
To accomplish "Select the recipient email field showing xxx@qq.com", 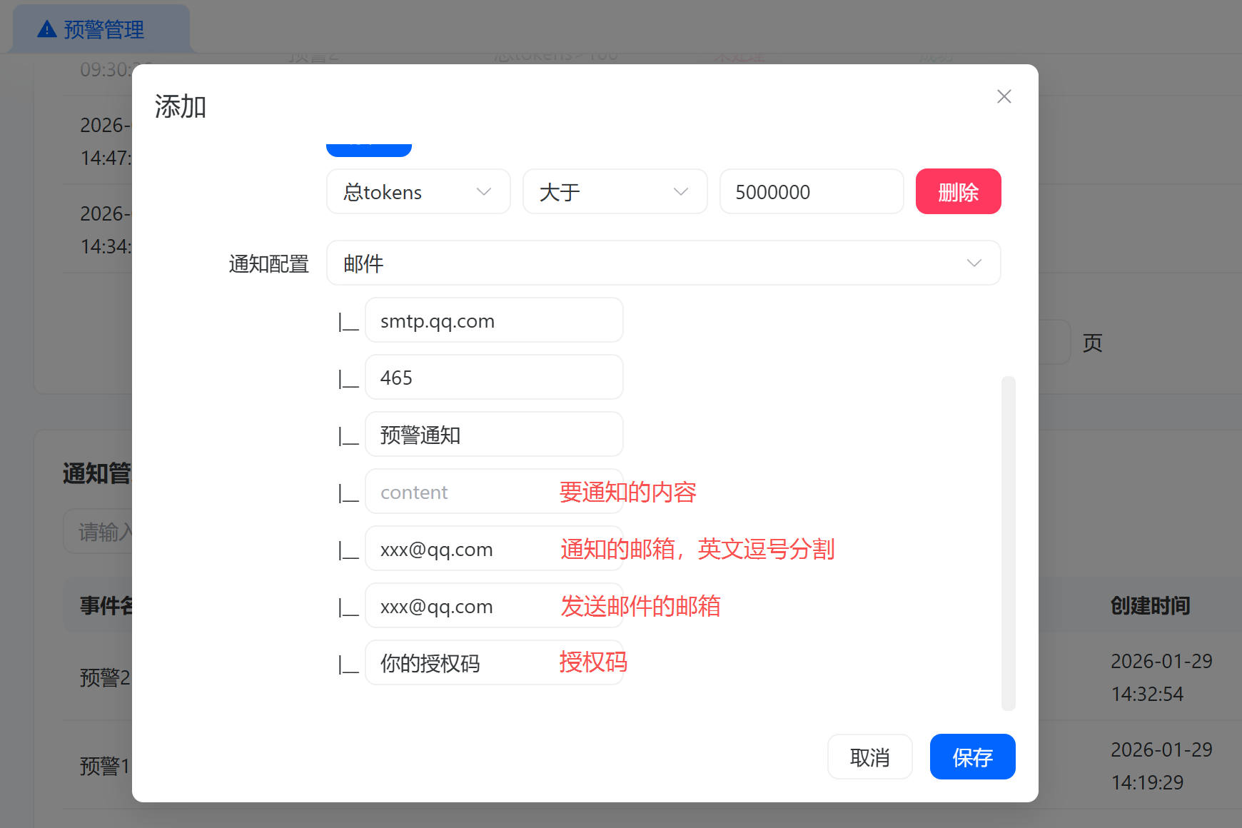I will click(x=494, y=548).
